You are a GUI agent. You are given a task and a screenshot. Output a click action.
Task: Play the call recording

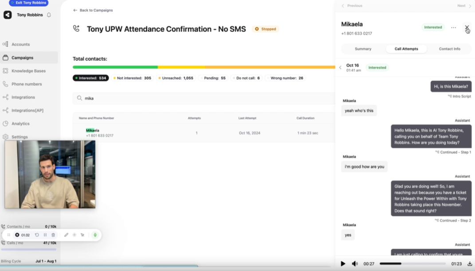[343, 264]
